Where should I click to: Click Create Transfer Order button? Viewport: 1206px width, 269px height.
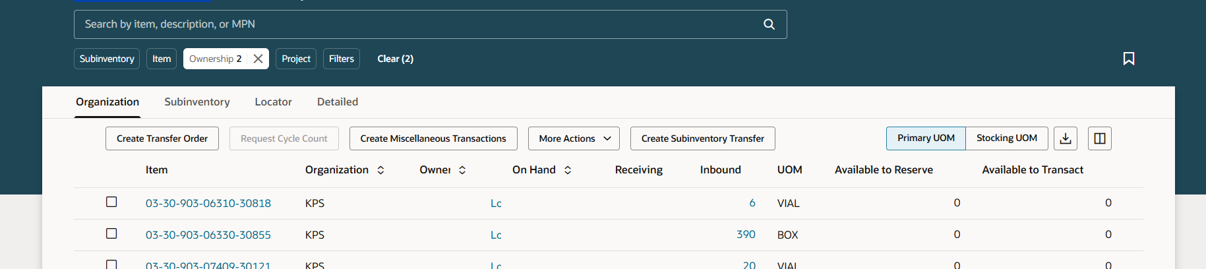tap(162, 138)
